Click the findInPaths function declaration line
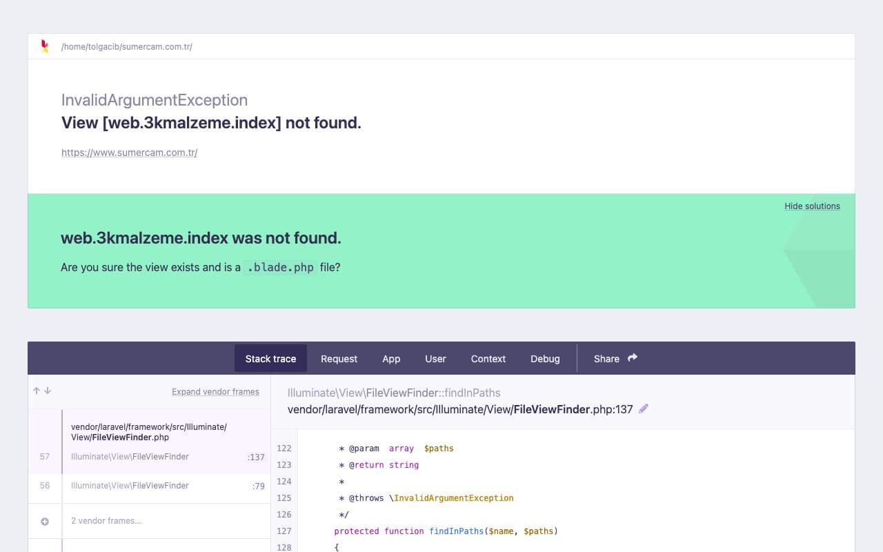Screen dimensions: 883x552 point(446,531)
